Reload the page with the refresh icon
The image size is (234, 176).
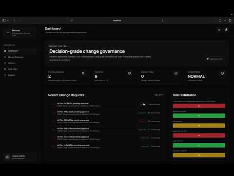click(162, 21)
